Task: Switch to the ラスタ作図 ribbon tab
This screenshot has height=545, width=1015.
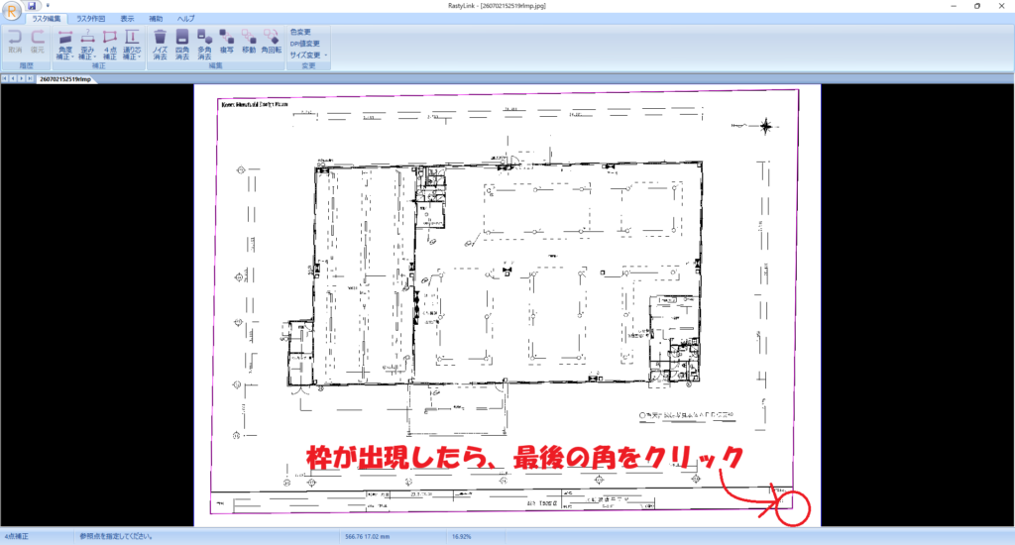Action: coord(90,19)
